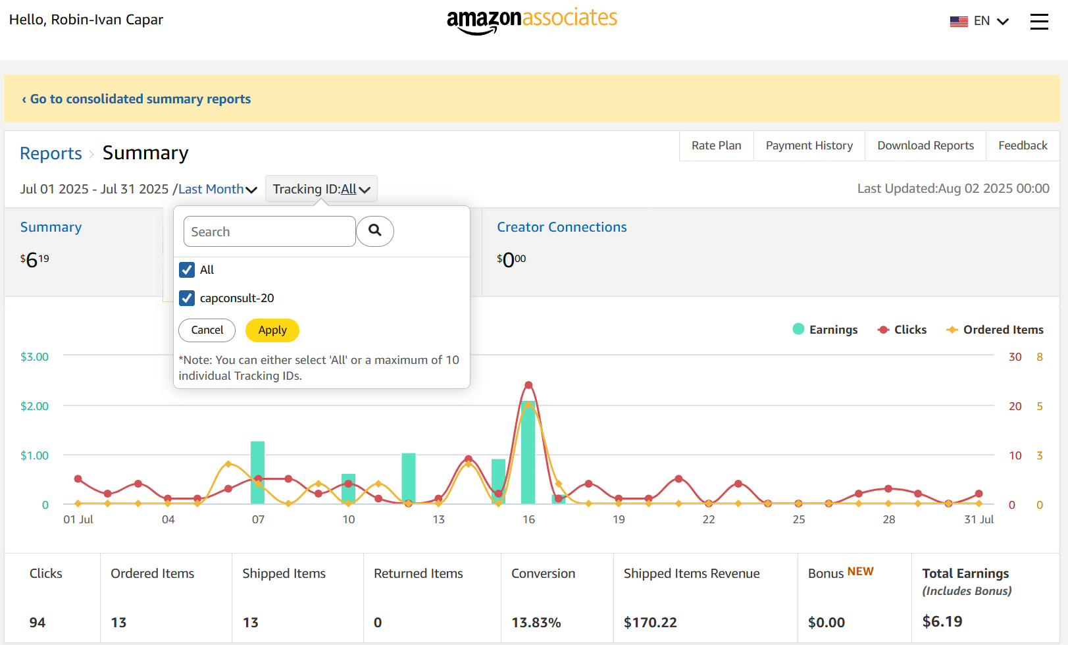Click the earnings bar at 12 Jul
The image size is (1068, 645).
409,478
